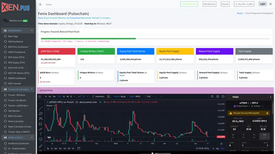Click Buy Me a Coffee button
The height and width of the screenshot is (154, 275).
tap(244, 4)
